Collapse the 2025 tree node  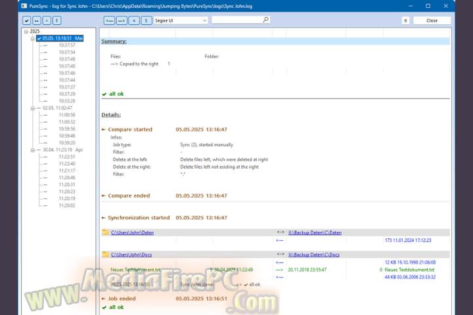(26, 31)
